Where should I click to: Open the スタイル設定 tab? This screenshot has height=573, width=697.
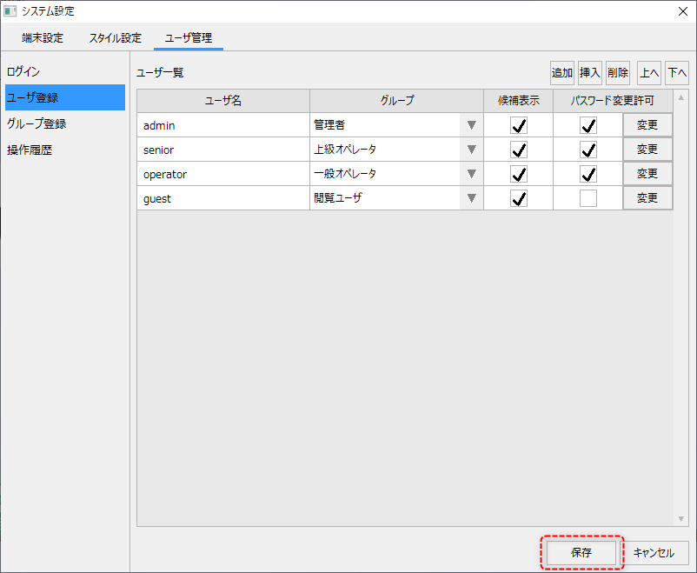[x=115, y=38]
